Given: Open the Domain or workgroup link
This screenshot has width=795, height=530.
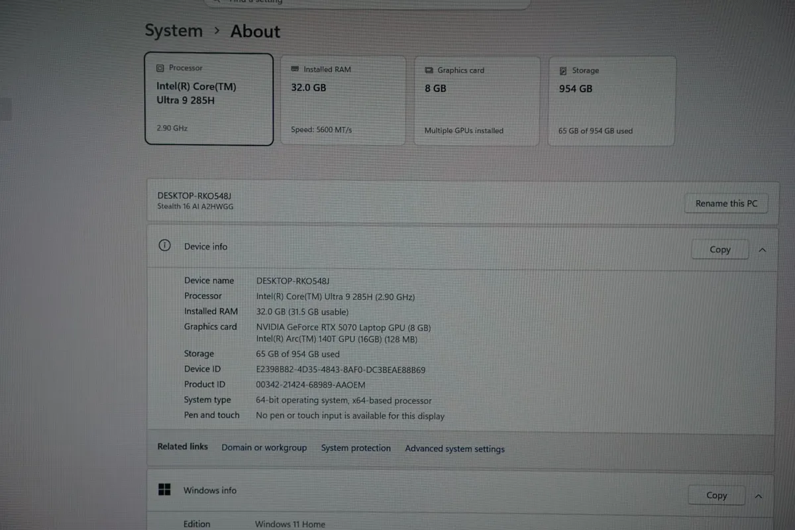Looking at the screenshot, I should pos(264,447).
